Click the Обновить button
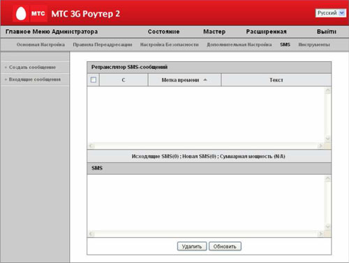Image resolution: width=349 pixels, height=263 pixels. click(225, 246)
